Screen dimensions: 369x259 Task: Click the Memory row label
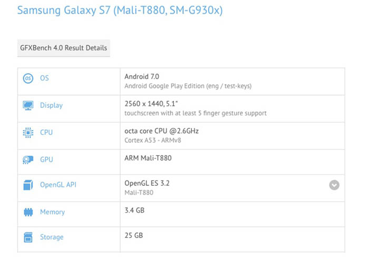tap(52, 212)
